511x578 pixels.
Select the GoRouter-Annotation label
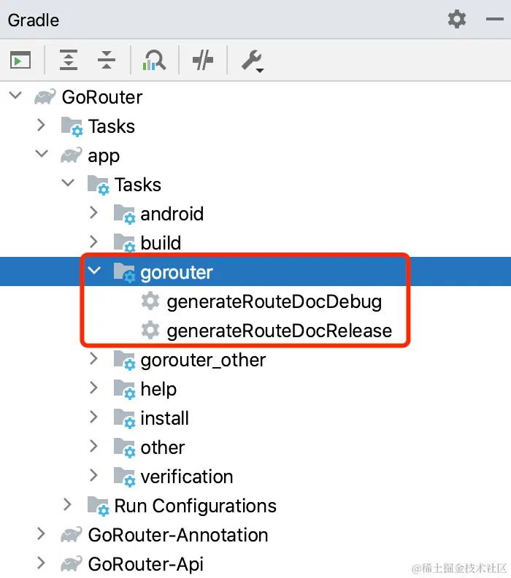[x=178, y=535]
